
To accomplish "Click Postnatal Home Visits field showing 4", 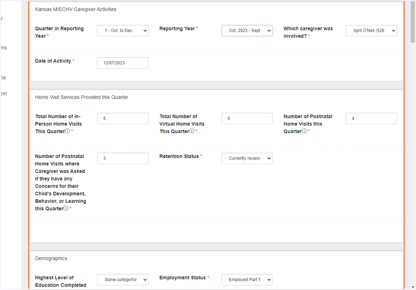I will pyautogui.click(x=371, y=118).
